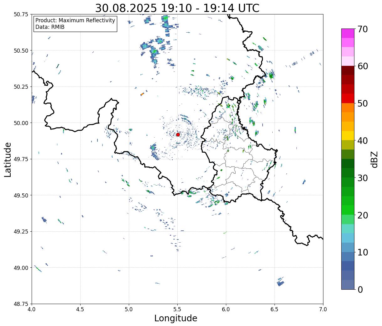This screenshot has width=382, height=326.
Task: Click colorbar tick label '10'
Action: click(362, 252)
